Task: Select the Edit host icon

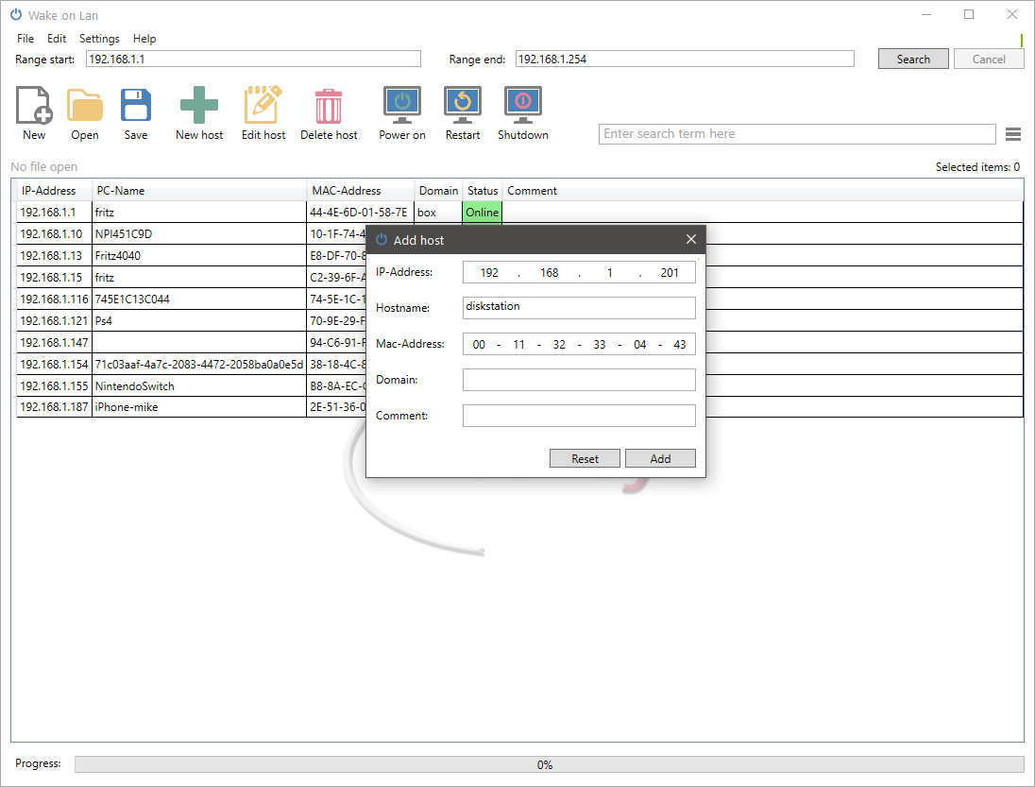Action: pos(263,106)
